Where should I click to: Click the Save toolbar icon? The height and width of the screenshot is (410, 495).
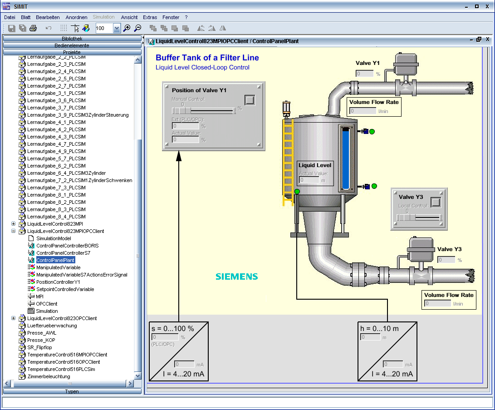pos(12,28)
